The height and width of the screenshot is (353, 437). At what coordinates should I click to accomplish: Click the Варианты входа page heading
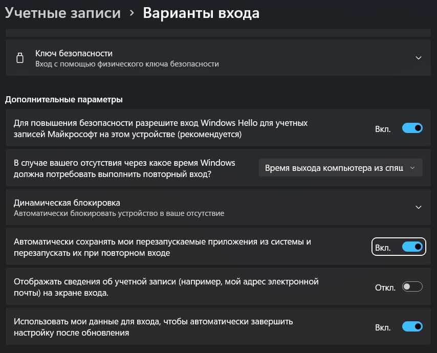(x=201, y=13)
